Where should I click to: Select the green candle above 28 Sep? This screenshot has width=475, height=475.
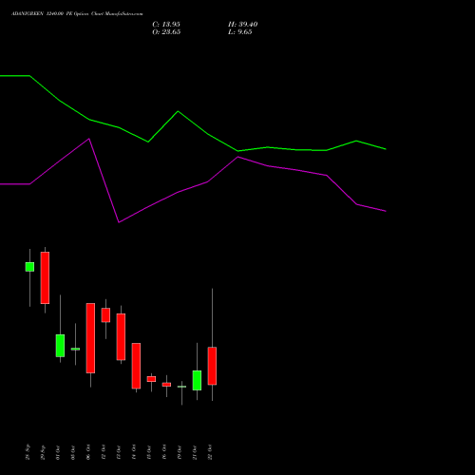29,267
